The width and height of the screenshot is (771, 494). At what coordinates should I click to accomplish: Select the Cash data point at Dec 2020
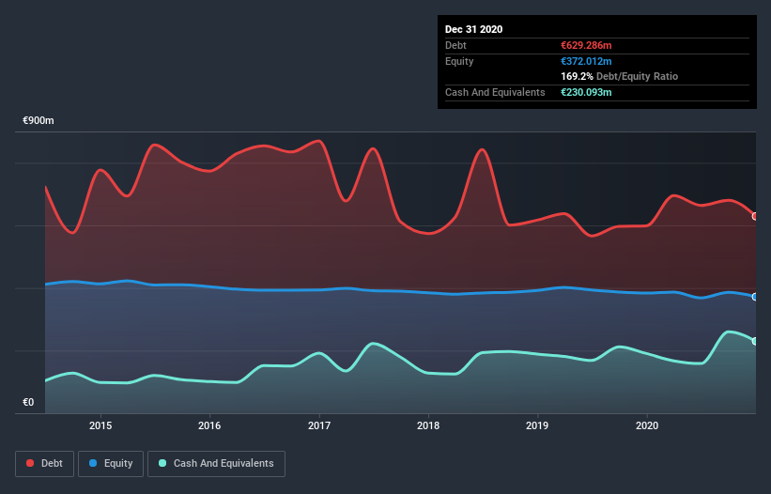click(755, 341)
